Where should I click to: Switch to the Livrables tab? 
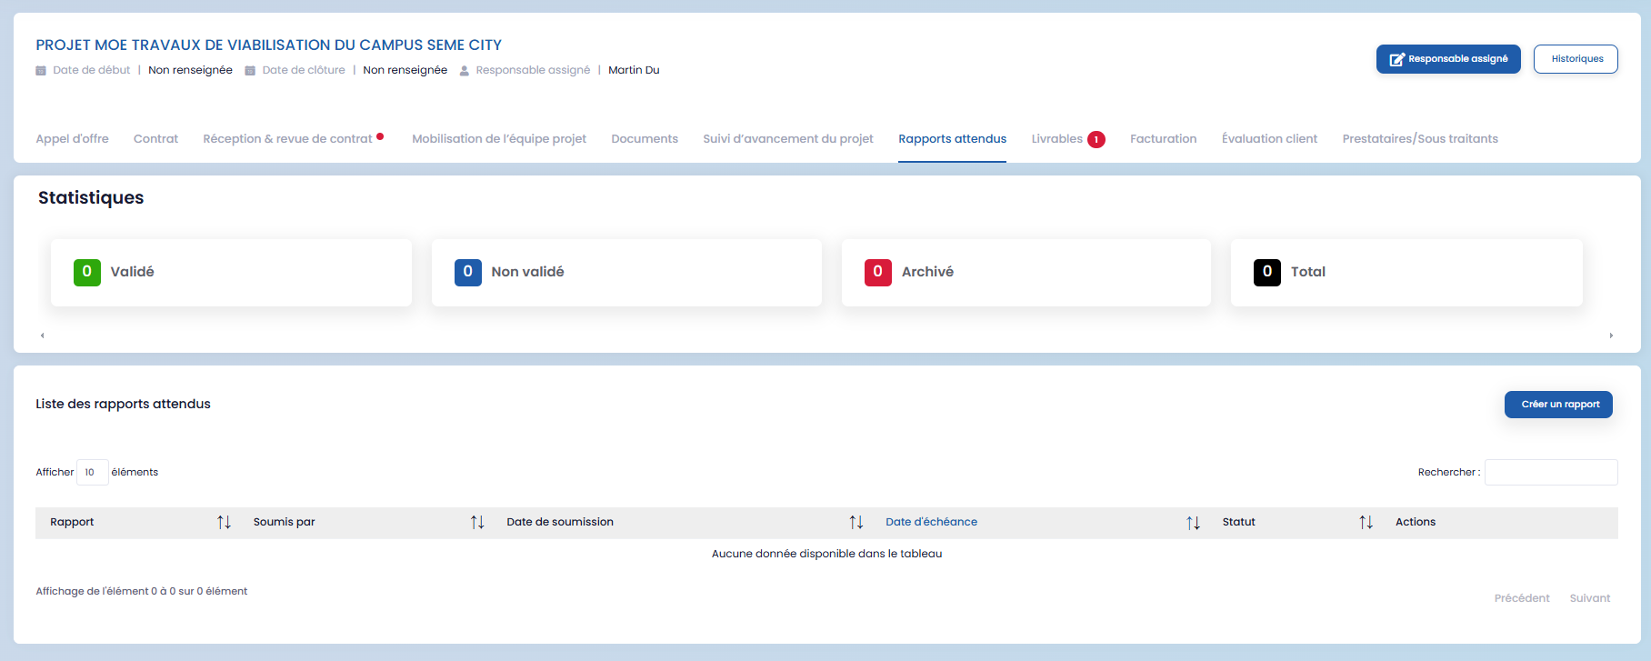1056,139
